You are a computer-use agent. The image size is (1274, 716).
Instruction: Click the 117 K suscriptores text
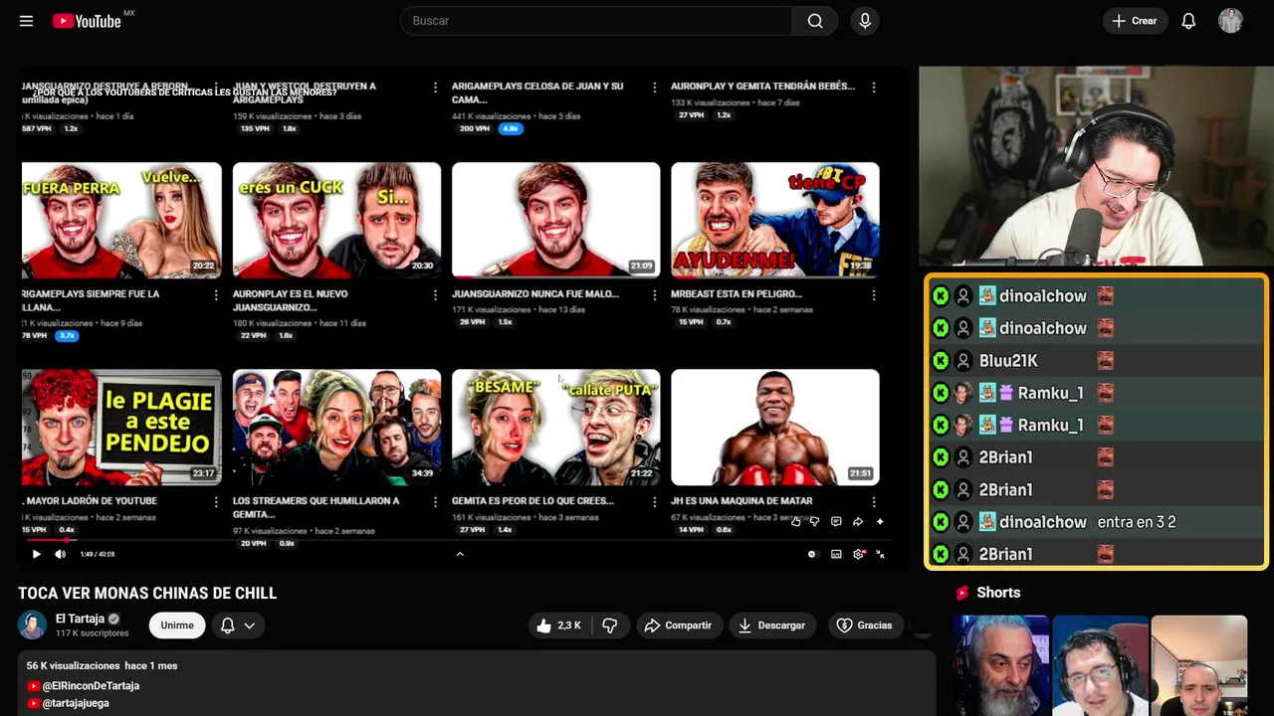[x=93, y=633]
